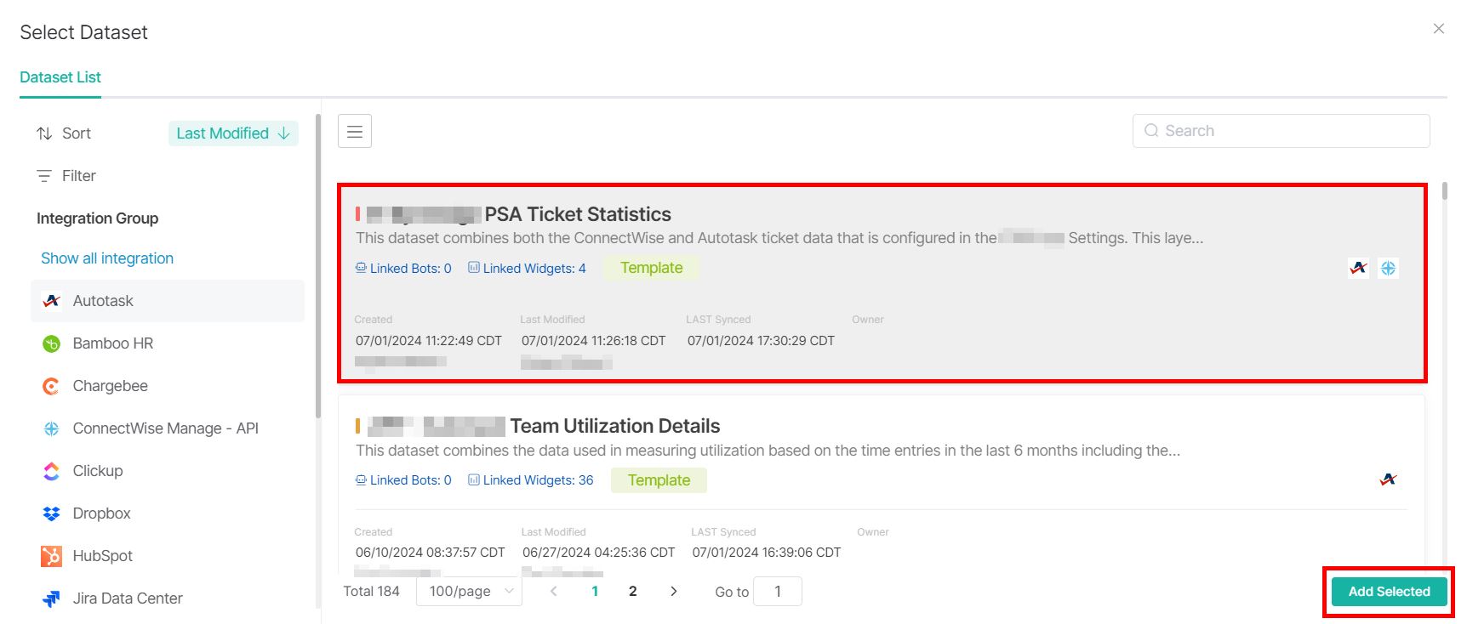Click the Bamboo HR label in integration list
Screen dimensions: 1467x624
tap(113, 343)
